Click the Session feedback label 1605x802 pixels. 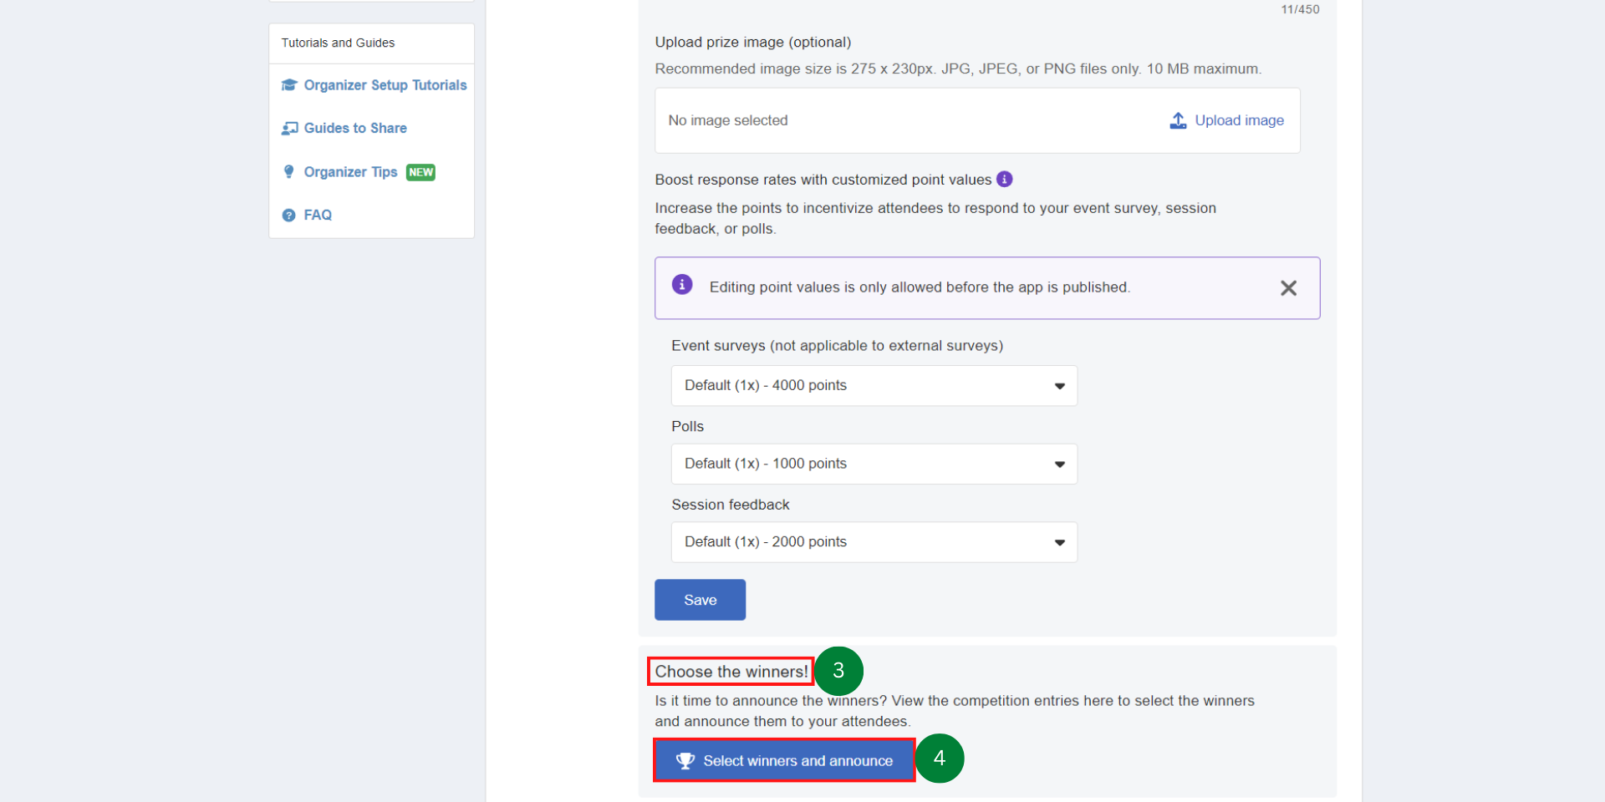click(x=731, y=505)
